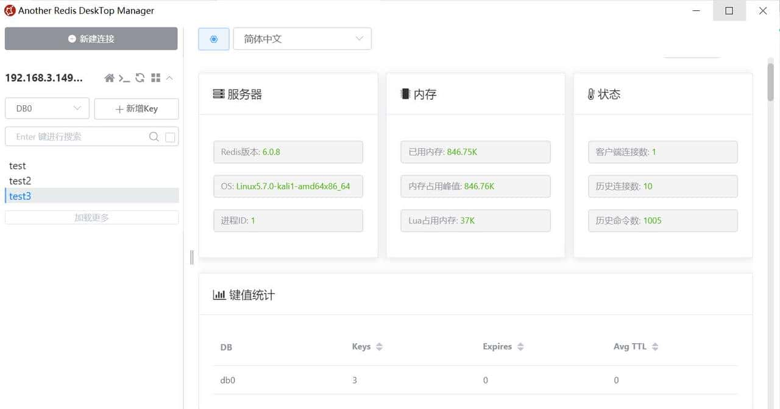Click the 新增Key button
This screenshot has height=409, width=780.
point(136,108)
